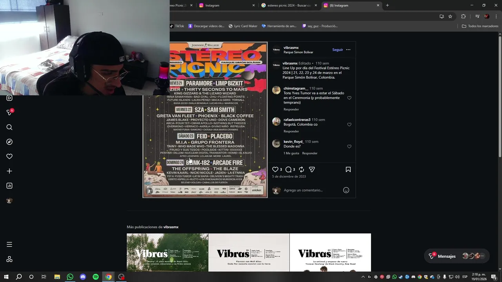502x282 pixels.
Task: Like the comment by rafaelcontreras3
Action: [349, 125]
